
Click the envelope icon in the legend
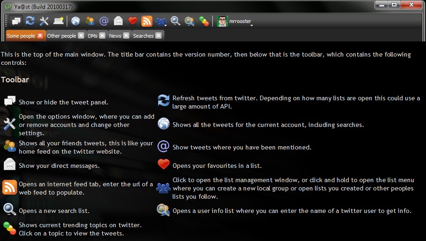(10, 164)
